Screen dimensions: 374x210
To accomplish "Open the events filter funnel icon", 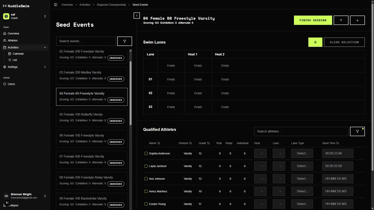I will 124,41.
